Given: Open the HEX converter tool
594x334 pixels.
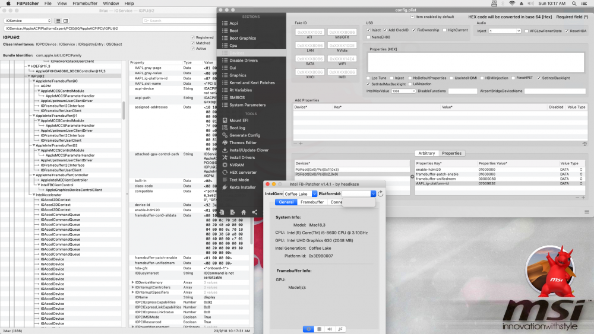Looking at the screenshot, I should [x=242, y=173].
